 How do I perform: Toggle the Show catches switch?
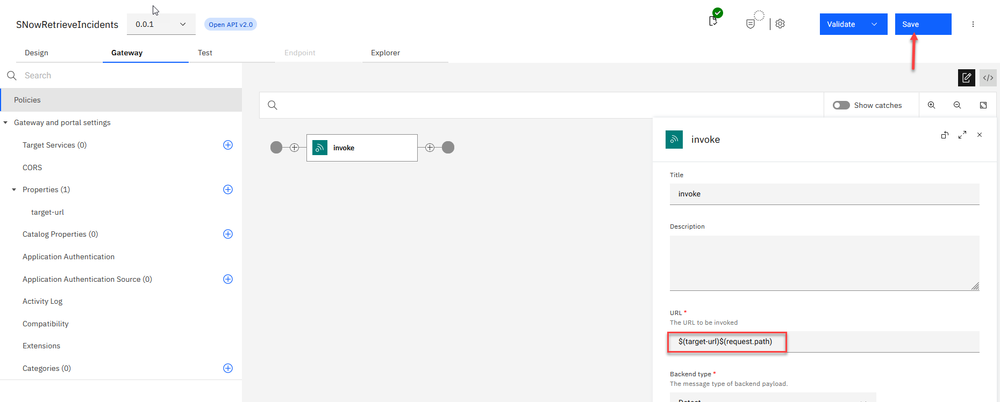pyautogui.click(x=841, y=105)
